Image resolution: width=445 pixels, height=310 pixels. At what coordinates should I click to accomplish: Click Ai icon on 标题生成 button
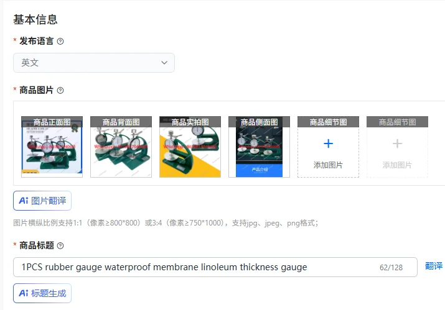click(x=24, y=293)
